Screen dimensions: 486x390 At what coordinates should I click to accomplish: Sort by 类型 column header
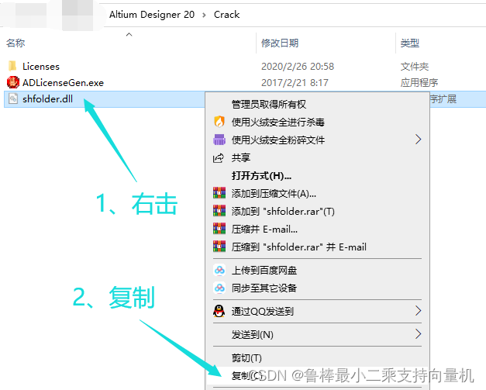tap(410, 43)
